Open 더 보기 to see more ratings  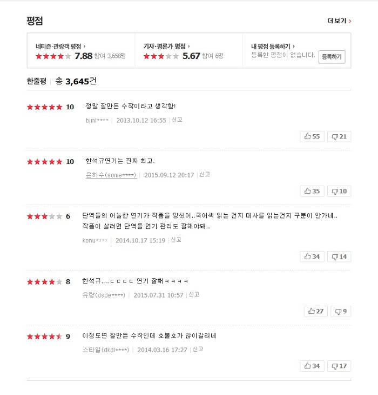[x=339, y=21]
